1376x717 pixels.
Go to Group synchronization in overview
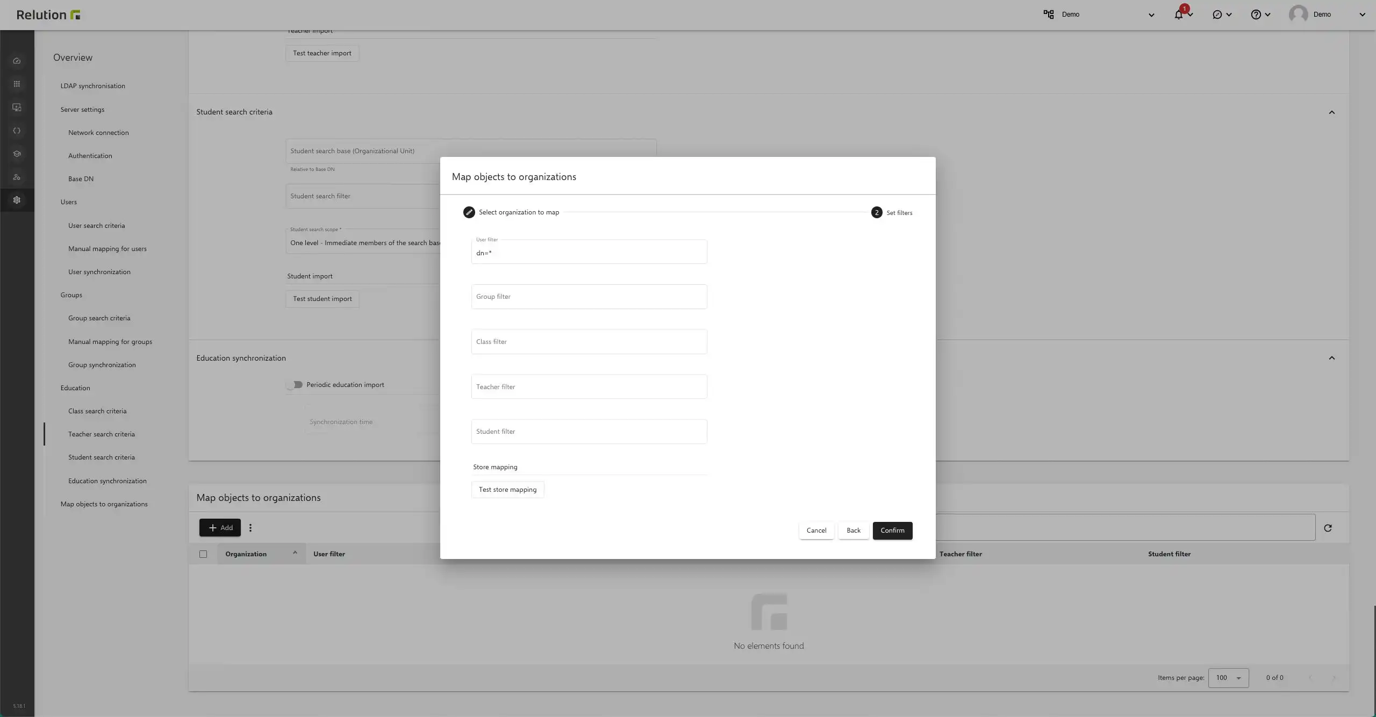click(102, 365)
